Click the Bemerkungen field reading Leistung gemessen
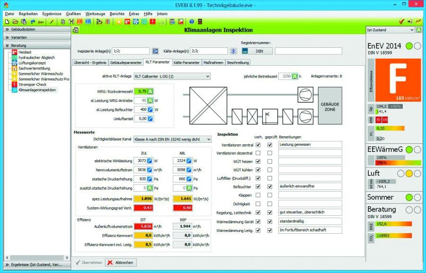426x273 pixels. 310,145
